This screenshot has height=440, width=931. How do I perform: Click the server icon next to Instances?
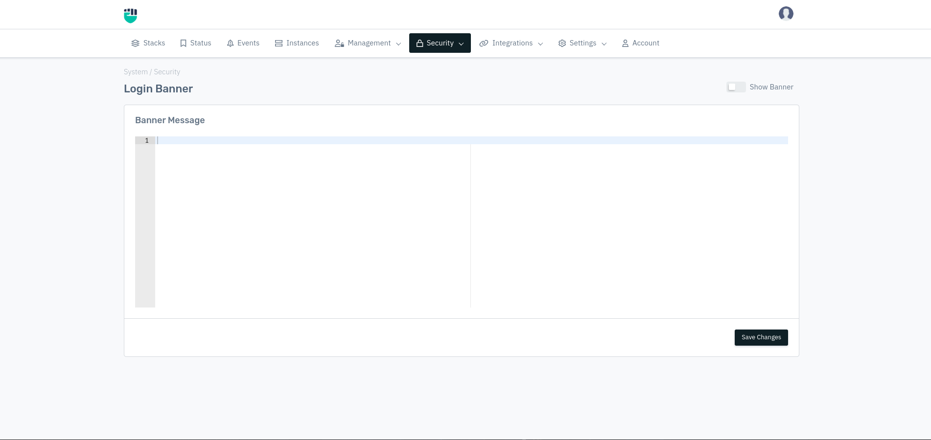[x=279, y=43]
